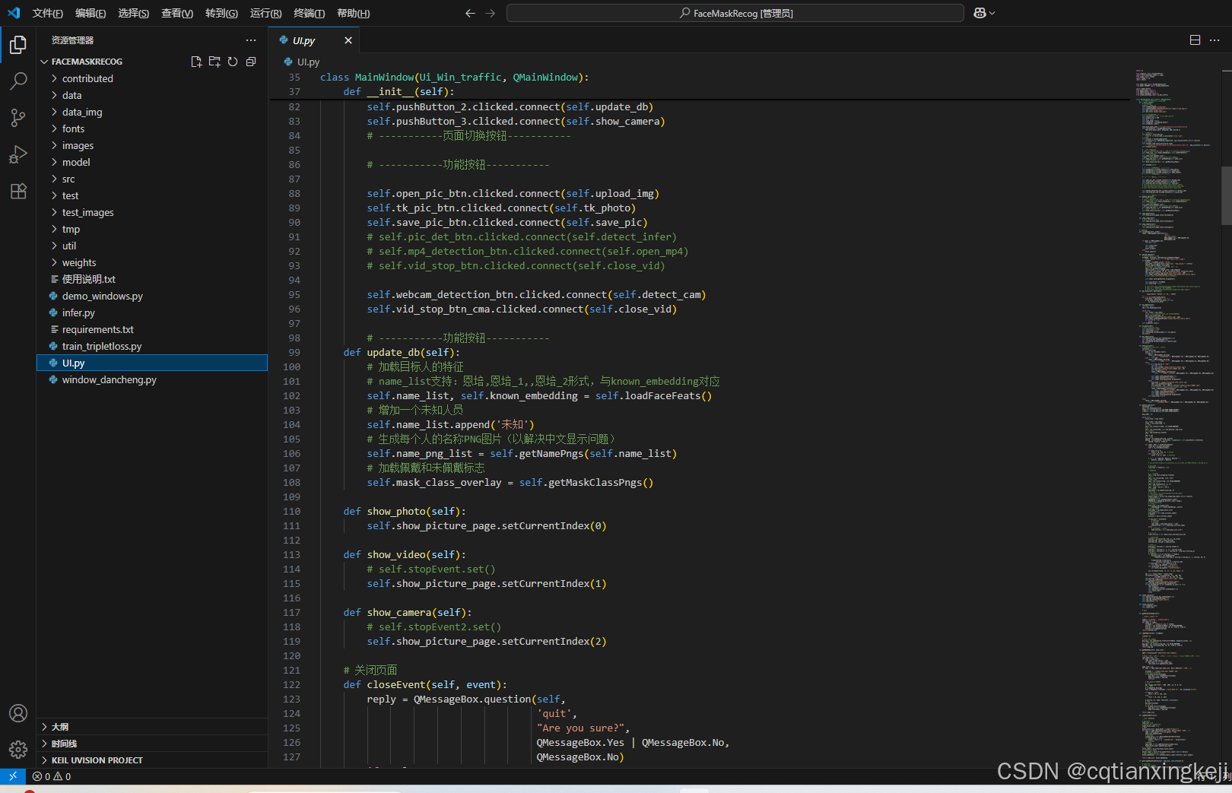Screen dimensions: 1232x793
Task: Open demo_windows.py in the explorer
Action: pos(152,296)
